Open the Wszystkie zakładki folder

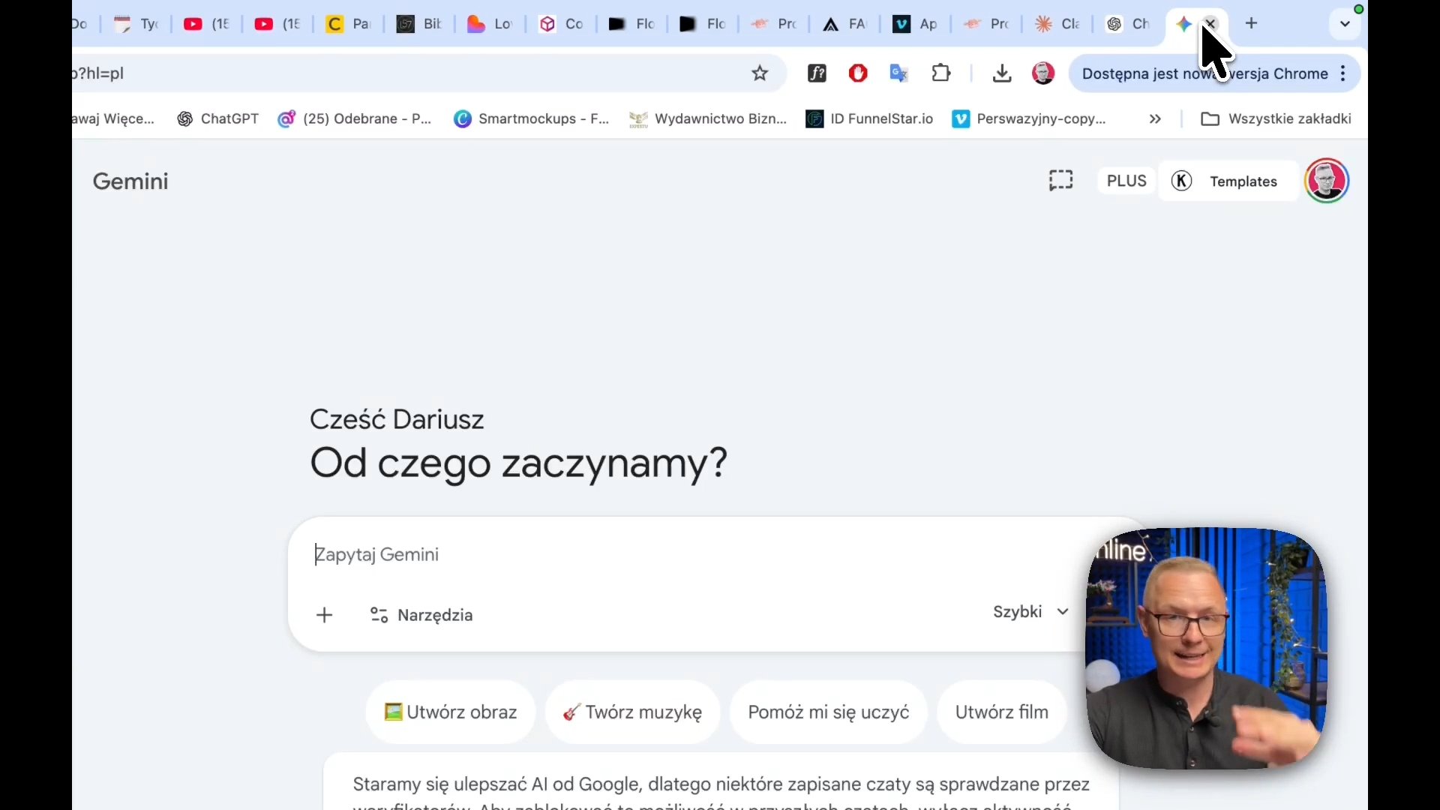(x=1276, y=118)
